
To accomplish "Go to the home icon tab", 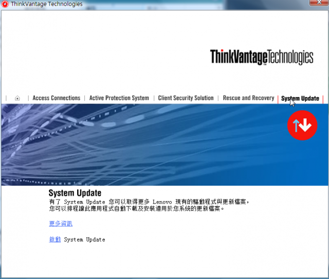I will pos(17,98).
